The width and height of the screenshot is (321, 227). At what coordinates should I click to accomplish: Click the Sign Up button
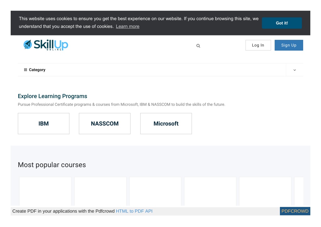pyautogui.click(x=289, y=45)
